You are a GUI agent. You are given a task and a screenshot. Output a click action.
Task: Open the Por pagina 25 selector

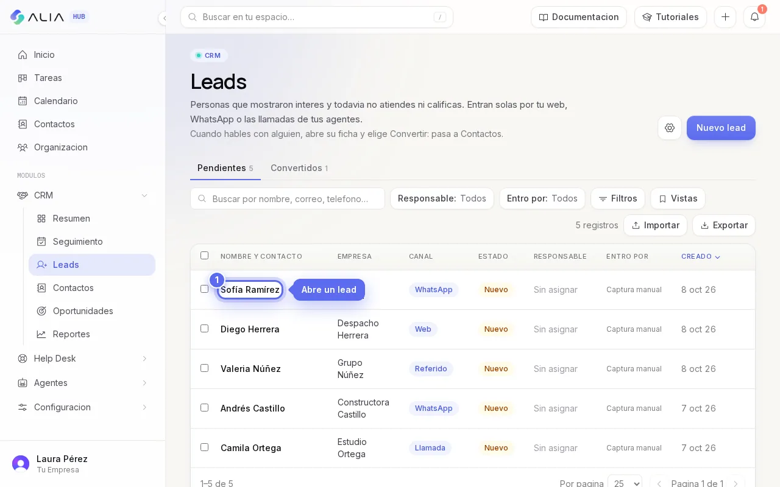[625, 483]
